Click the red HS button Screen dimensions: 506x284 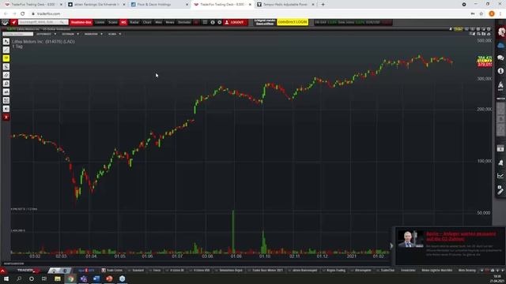coord(123,22)
